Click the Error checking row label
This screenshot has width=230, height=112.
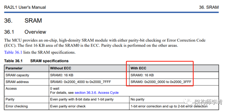(17, 106)
